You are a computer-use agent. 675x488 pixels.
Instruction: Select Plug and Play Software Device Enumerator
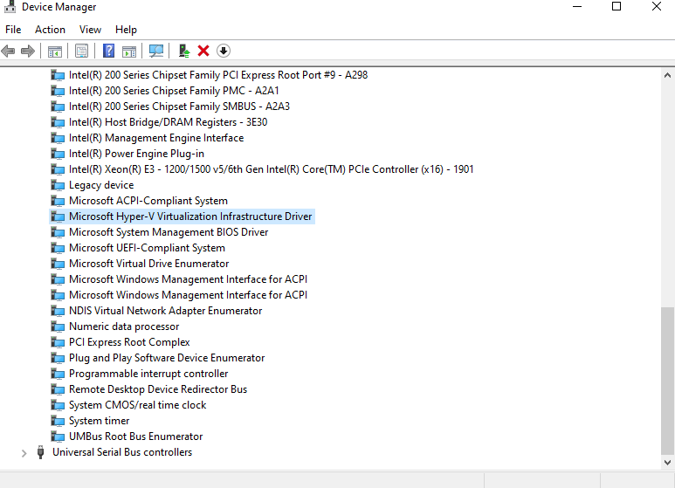tap(167, 358)
